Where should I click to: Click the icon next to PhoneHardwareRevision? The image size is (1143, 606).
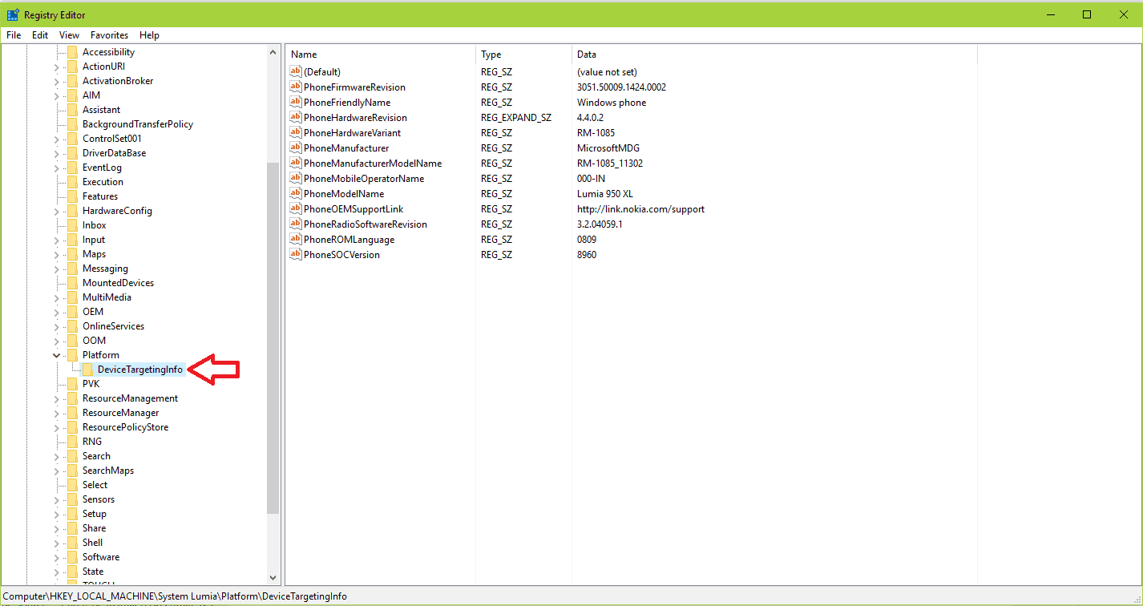295,118
